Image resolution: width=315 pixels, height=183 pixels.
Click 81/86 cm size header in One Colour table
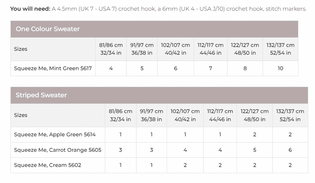pos(111,49)
